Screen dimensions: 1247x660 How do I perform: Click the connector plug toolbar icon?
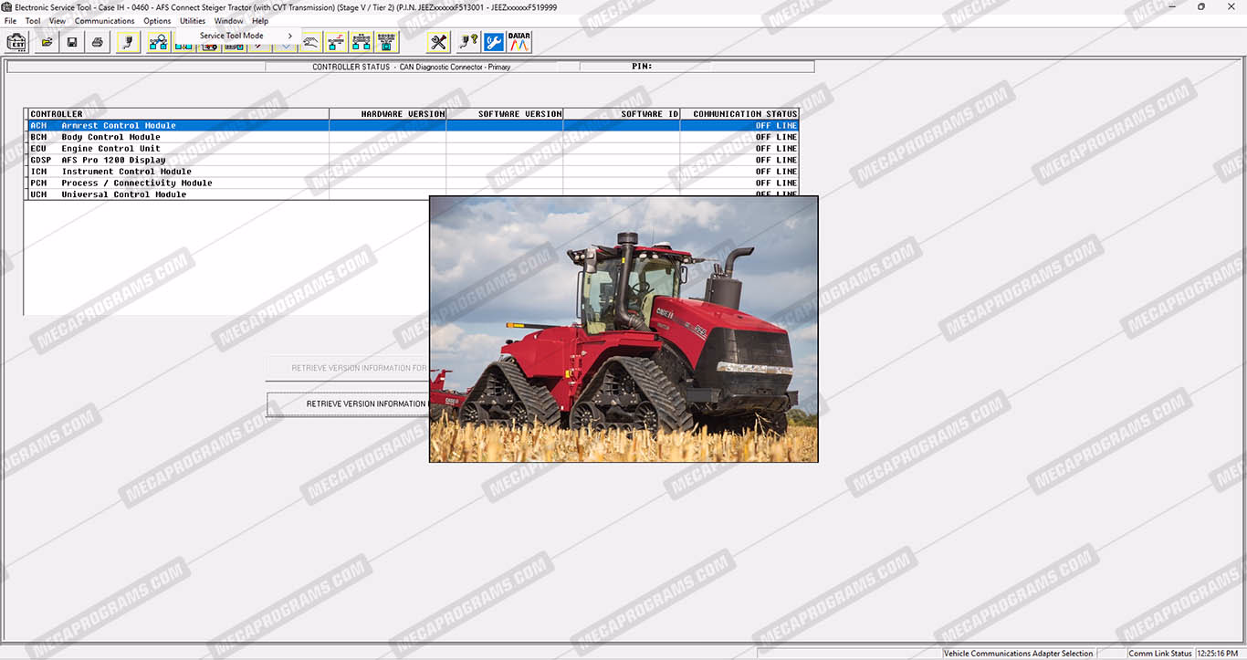129,42
